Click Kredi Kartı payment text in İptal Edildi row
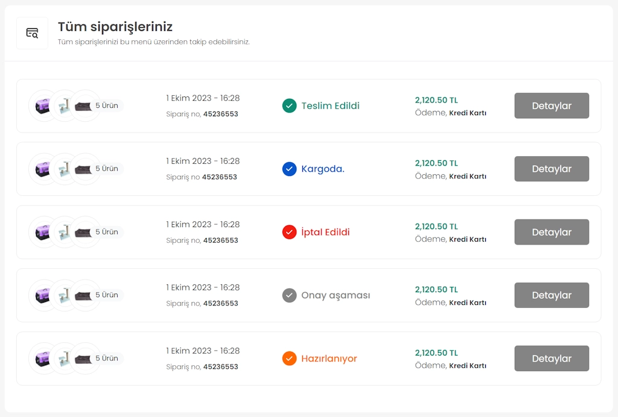Screen dimensions: 618x417 468,239
